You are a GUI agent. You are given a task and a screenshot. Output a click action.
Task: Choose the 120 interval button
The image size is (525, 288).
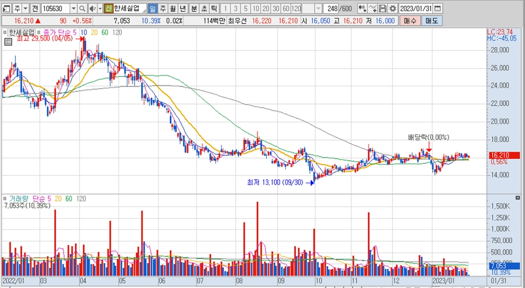[x=296, y=8]
